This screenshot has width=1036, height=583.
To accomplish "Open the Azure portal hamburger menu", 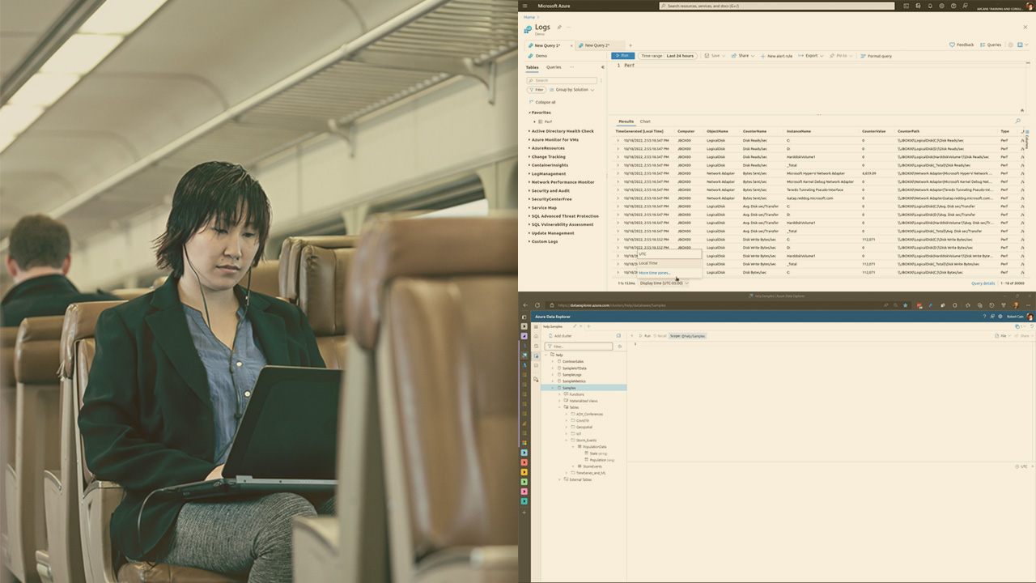I will [x=524, y=6].
